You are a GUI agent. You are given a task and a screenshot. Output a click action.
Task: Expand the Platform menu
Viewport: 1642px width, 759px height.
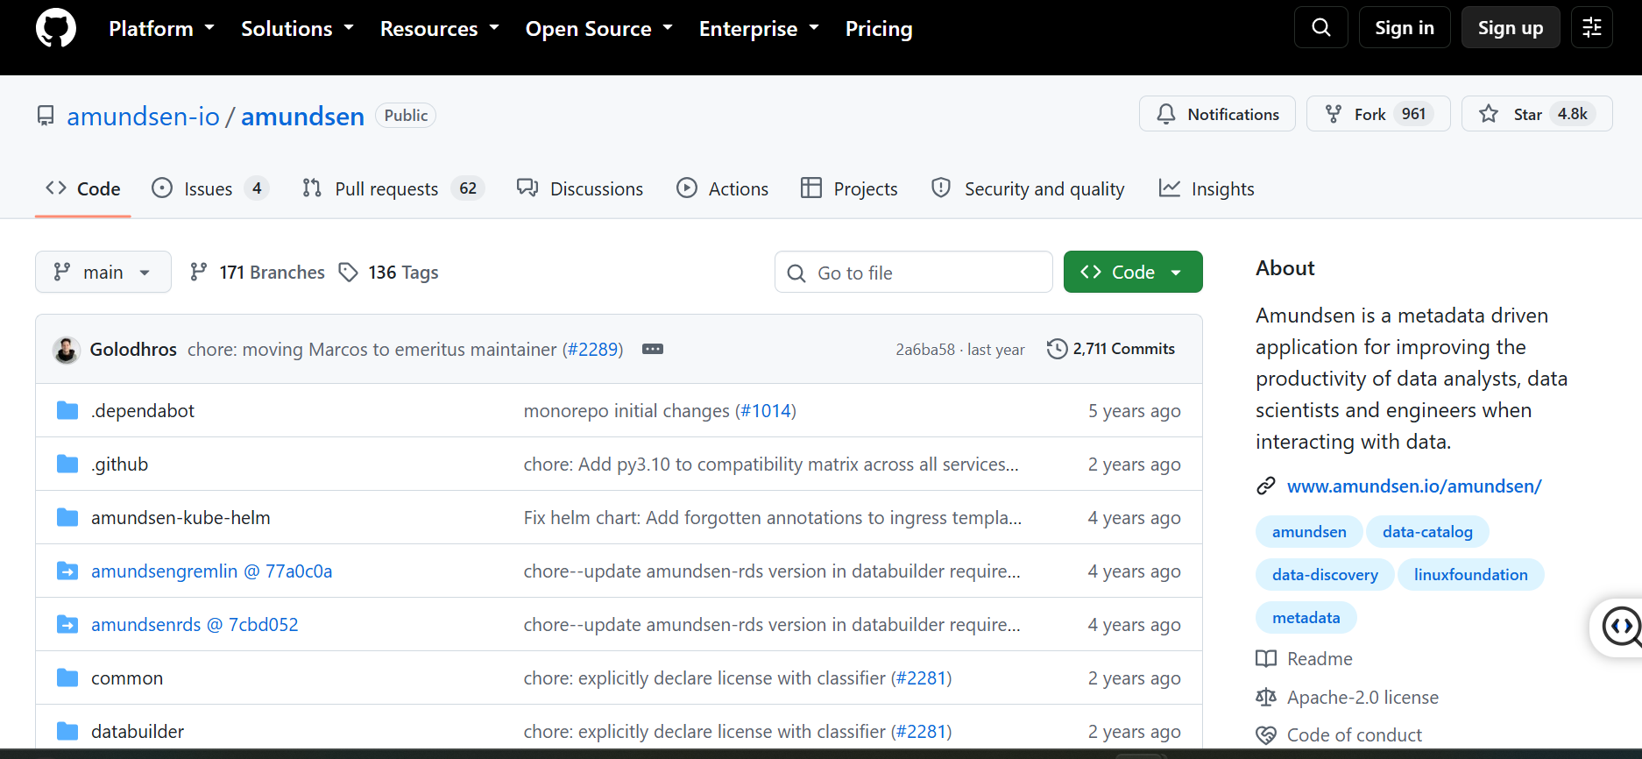coord(161,28)
